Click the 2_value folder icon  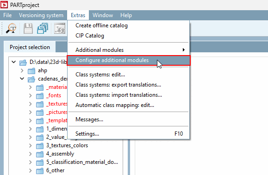40,137
